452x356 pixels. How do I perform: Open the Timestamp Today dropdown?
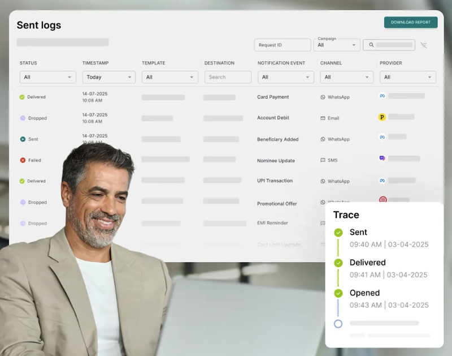(x=108, y=77)
